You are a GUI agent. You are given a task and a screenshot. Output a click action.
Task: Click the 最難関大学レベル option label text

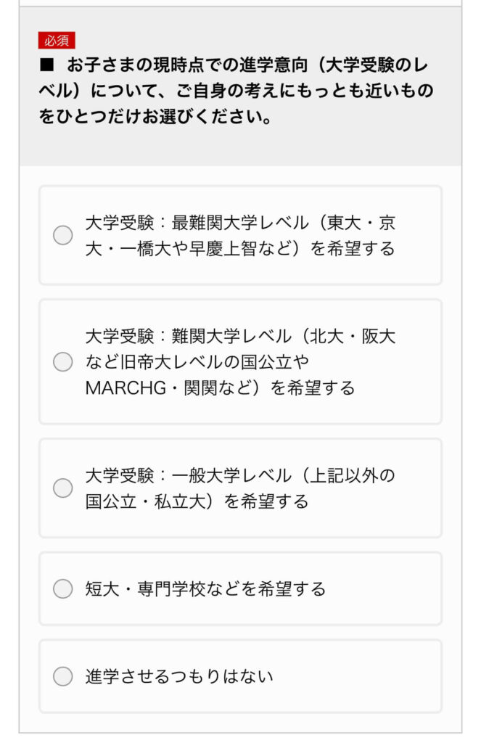[x=239, y=235]
